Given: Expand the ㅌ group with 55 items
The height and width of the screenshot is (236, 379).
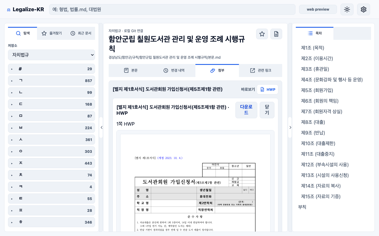Looking at the screenshot, I should [52, 199].
